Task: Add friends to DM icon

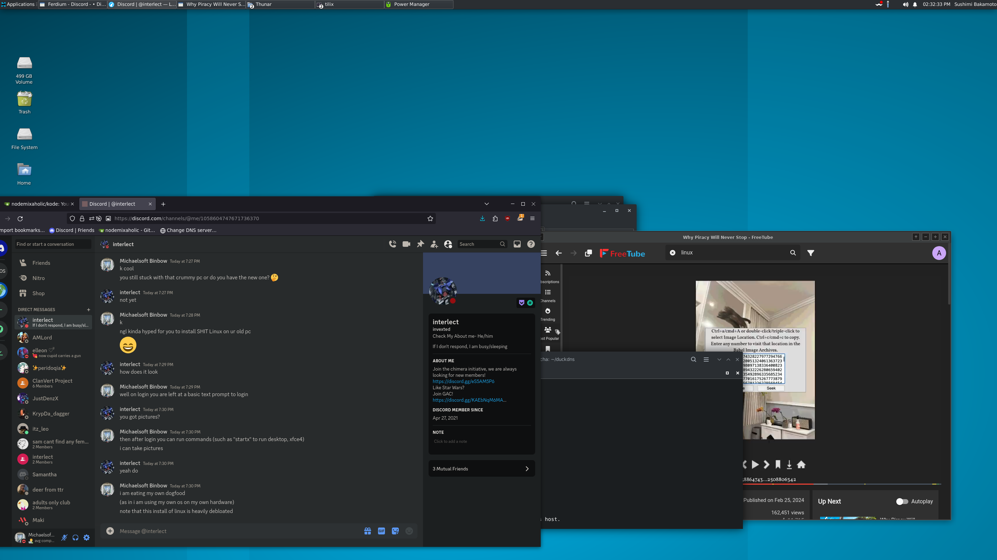Action: tap(434, 244)
